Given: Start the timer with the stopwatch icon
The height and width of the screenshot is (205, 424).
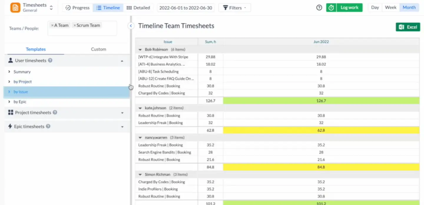Looking at the screenshot, I should [x=331, y=7].
